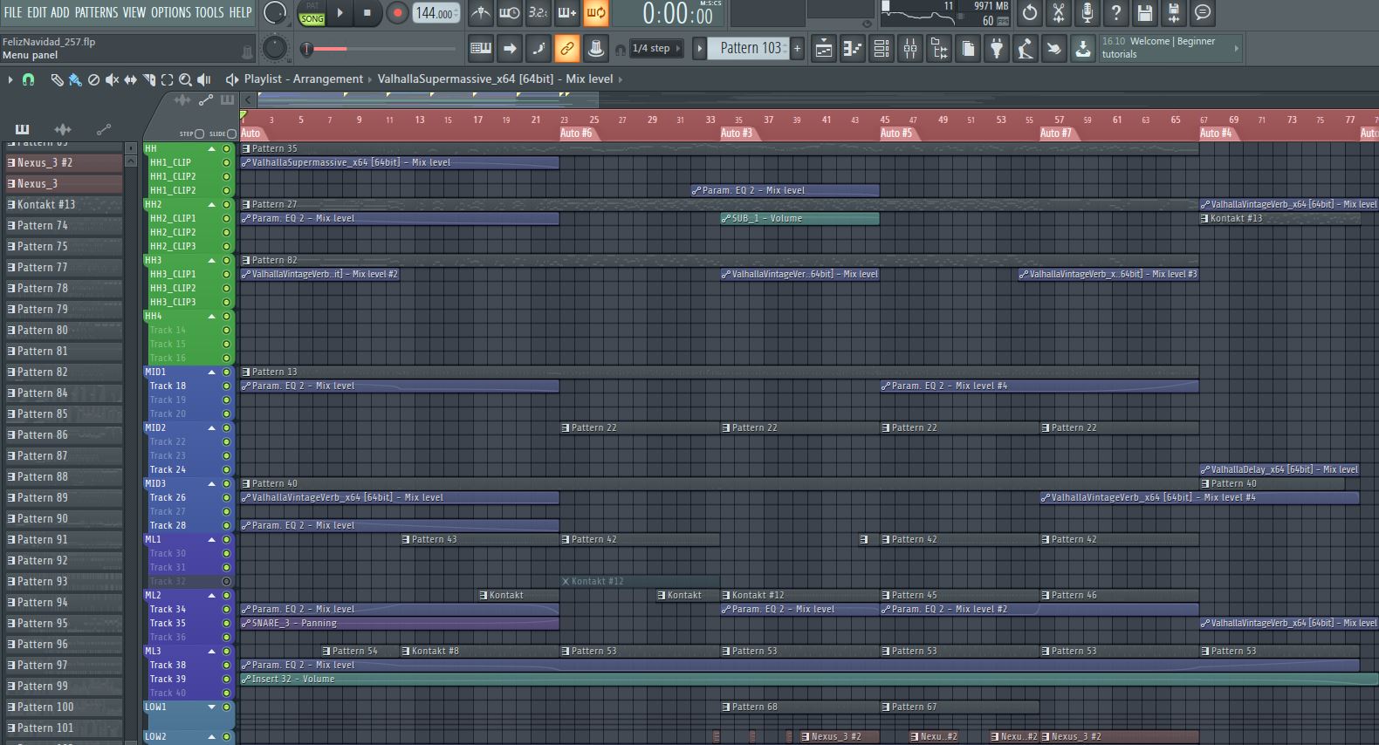Open the playlist options arrow menu
This screenshot has height=745, width=1379.
tap(10, 79)
